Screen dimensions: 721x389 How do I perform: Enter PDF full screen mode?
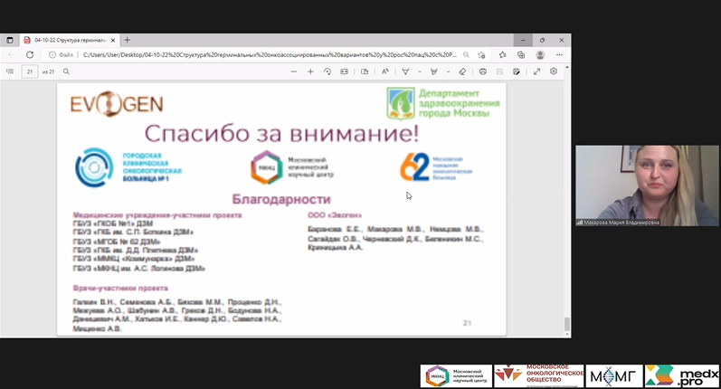coord(536,71)
